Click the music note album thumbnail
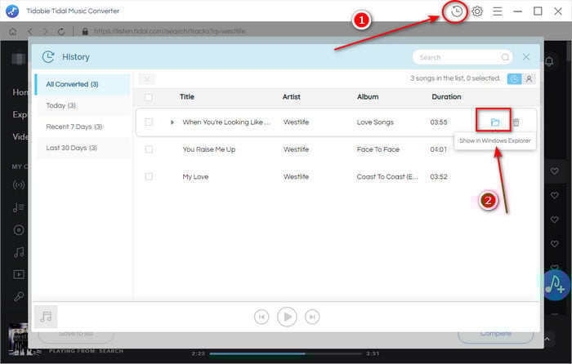Viewport: 572px width, 364px height. [46, 317]
